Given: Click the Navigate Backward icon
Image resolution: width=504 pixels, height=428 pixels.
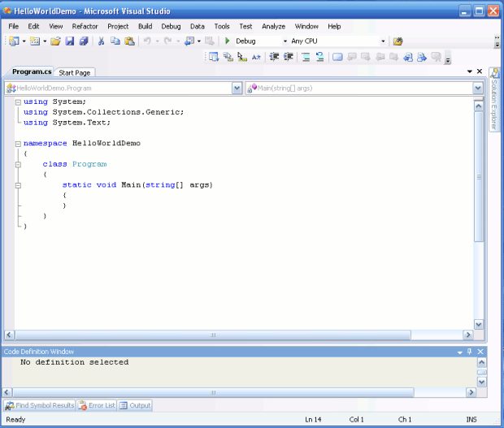Looking at the screenshot, I should (189, 41).
